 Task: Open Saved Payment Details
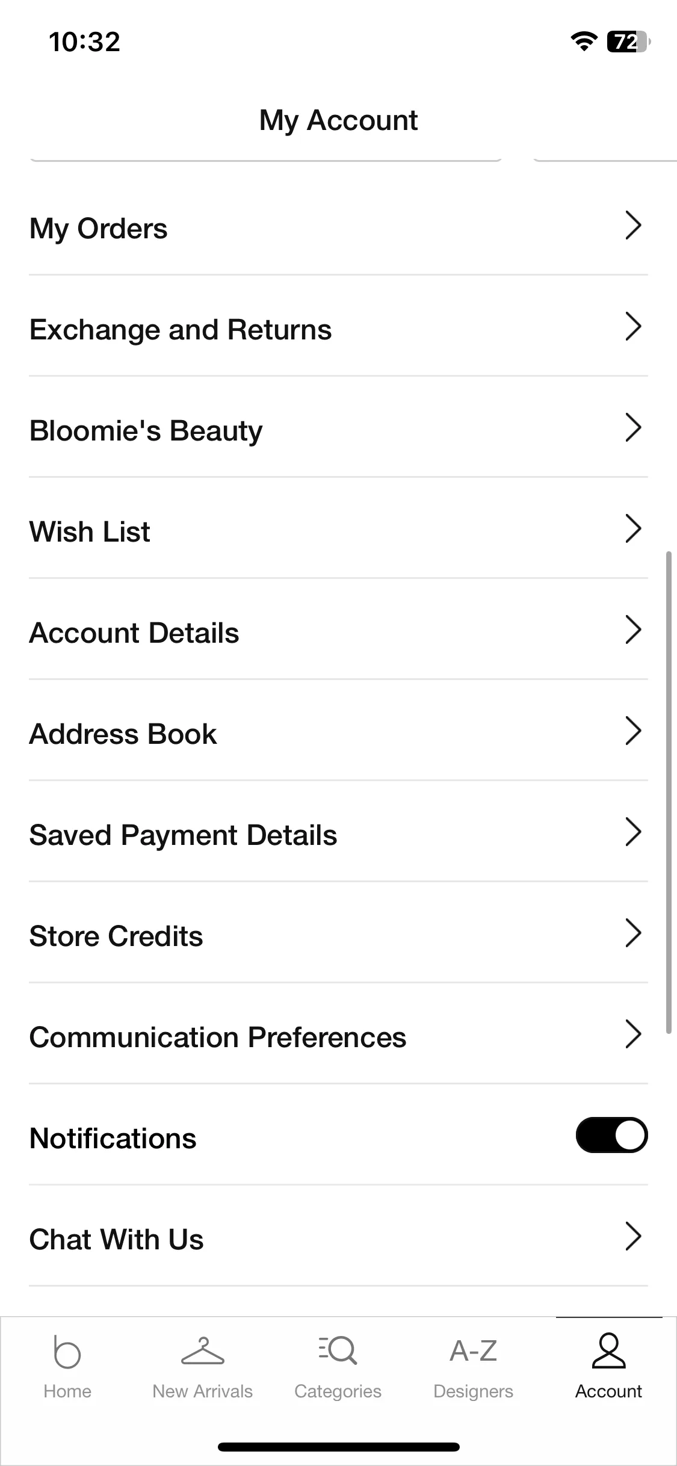coord(338,832)
